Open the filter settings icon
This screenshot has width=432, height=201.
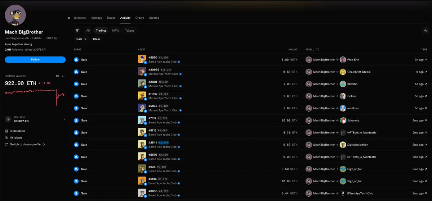[77, 31]
